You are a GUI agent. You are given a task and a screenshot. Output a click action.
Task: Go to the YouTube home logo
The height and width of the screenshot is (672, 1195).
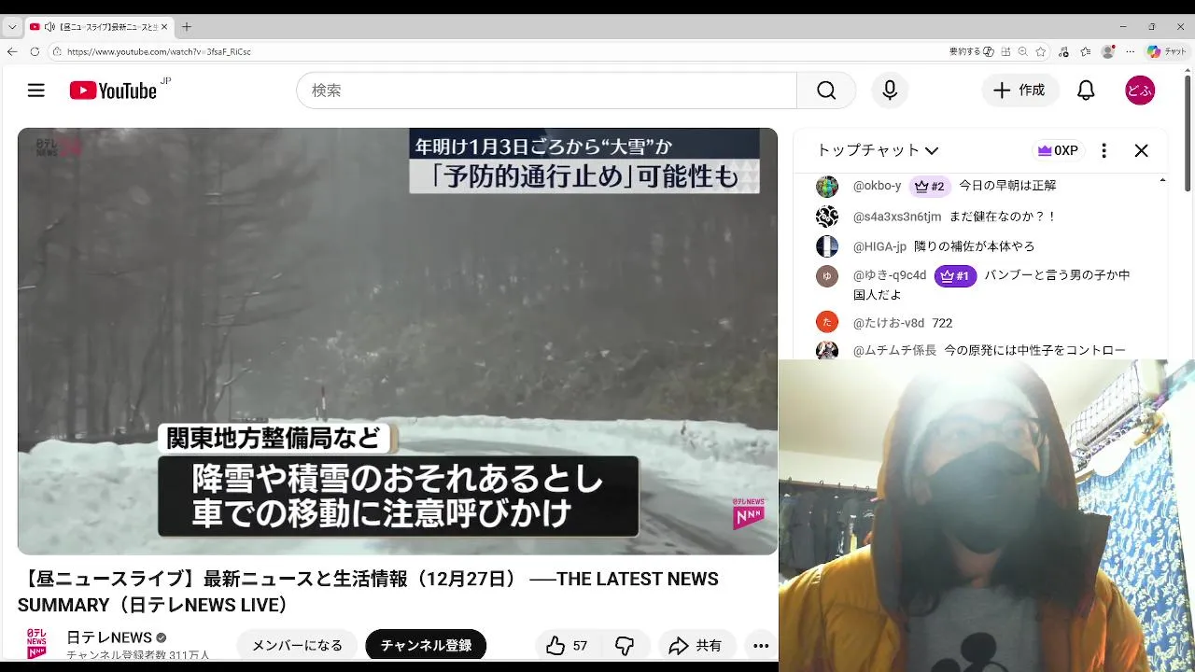point(113,91)
